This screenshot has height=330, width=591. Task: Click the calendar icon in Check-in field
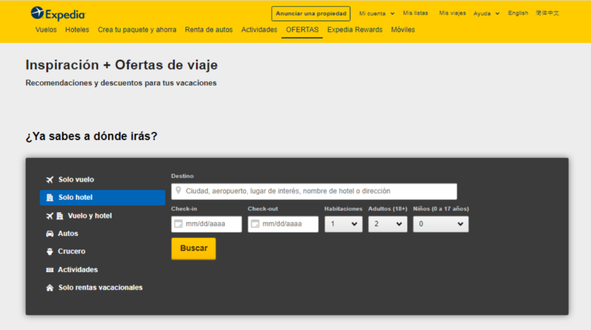(x=178, y=224)
